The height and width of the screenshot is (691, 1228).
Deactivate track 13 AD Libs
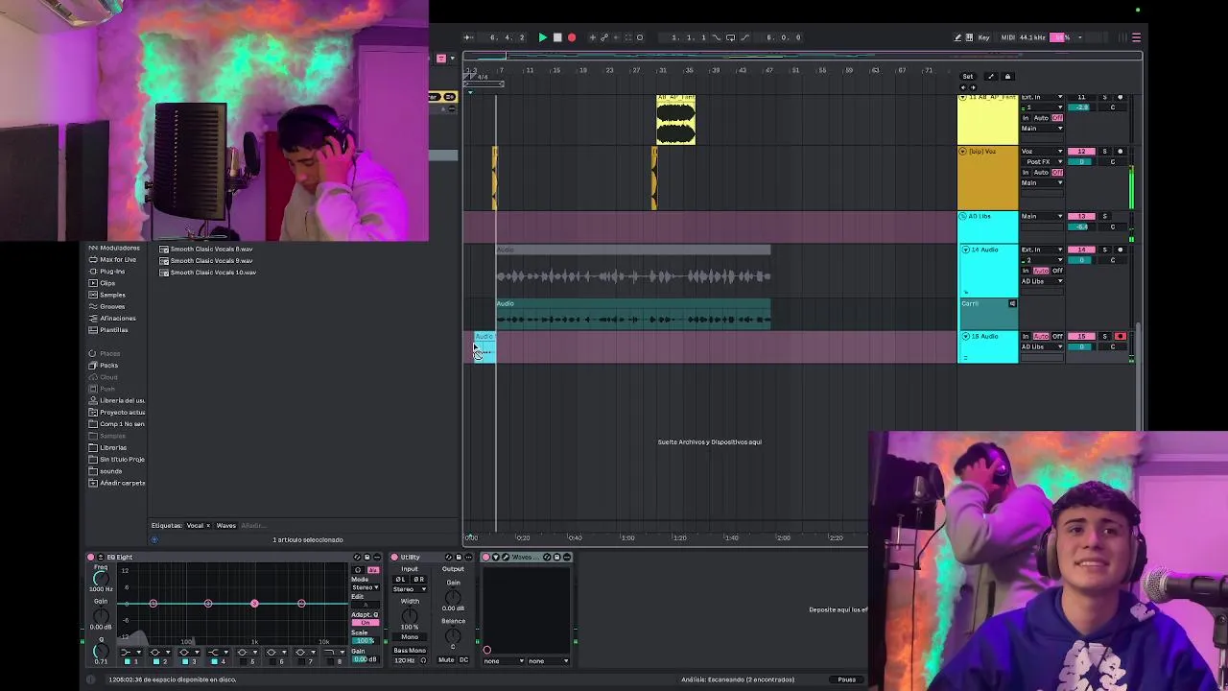tap(1081, 217)
